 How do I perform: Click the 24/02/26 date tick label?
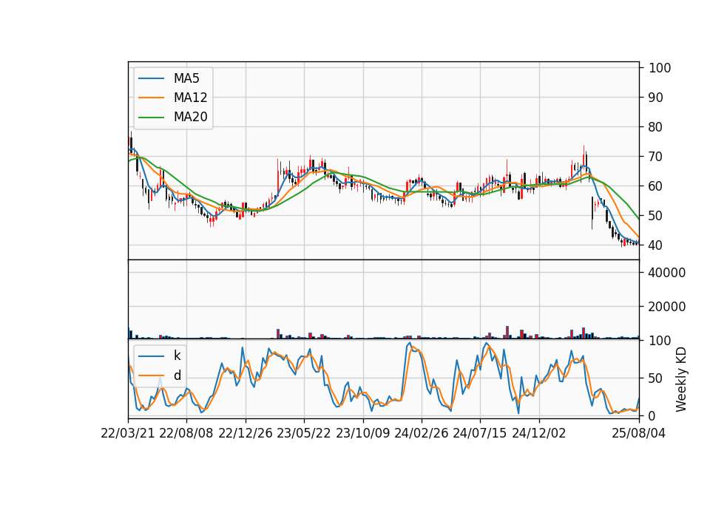tap(421, 434)
